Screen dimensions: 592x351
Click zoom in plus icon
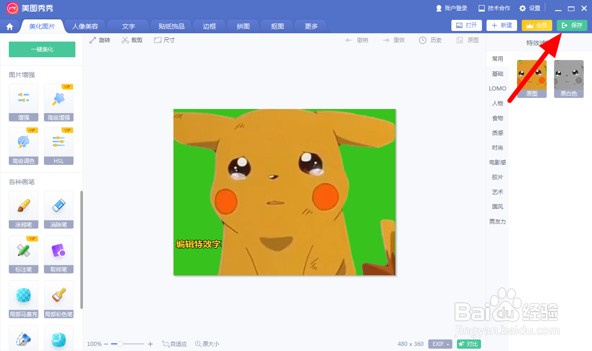(150, 344)
